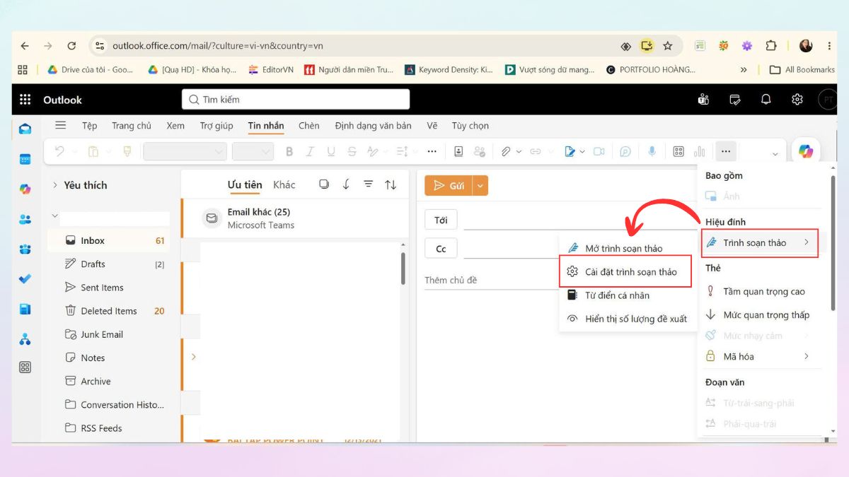This screenshot has width=849, height=477.
Task: Open the Deleted Items folder
Action: tap(109, 311)
